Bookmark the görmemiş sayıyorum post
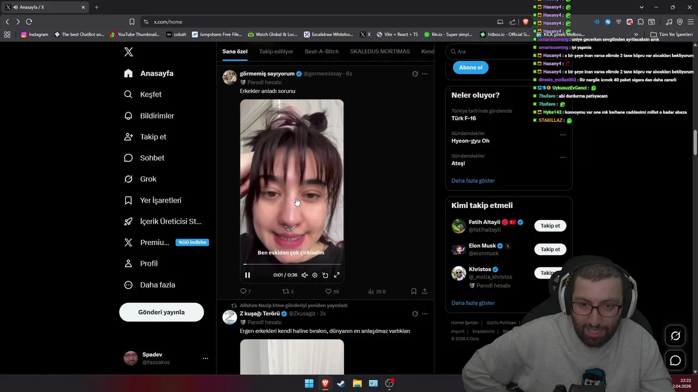This screenshot has width=698, height=392. click(414, 291)
